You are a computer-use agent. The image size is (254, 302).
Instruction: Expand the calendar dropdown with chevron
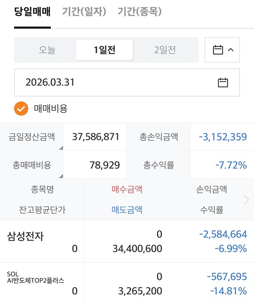(223, 50)
